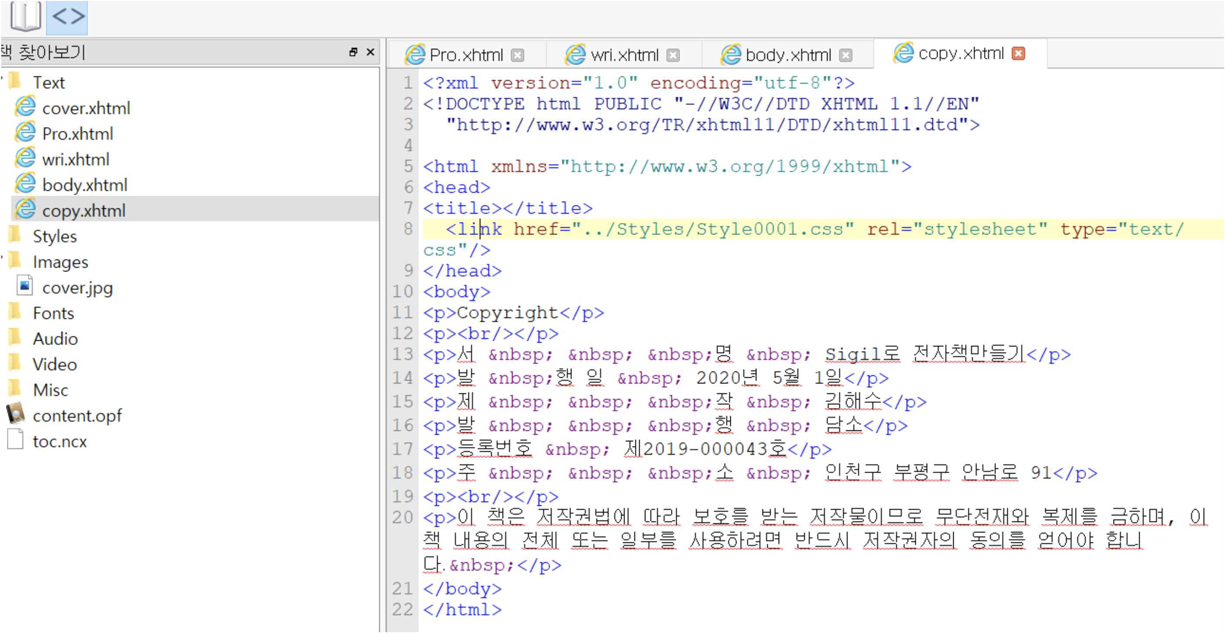Float the Book Browser panel
The height and width of the screenshot is (633, 1225).
pos(353,52)
